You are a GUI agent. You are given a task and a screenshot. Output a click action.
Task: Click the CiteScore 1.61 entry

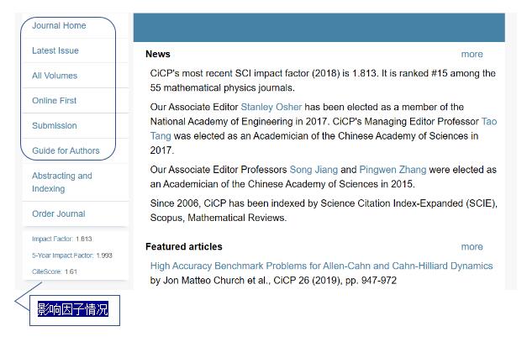pyautogui.click(x=55, y=271)
